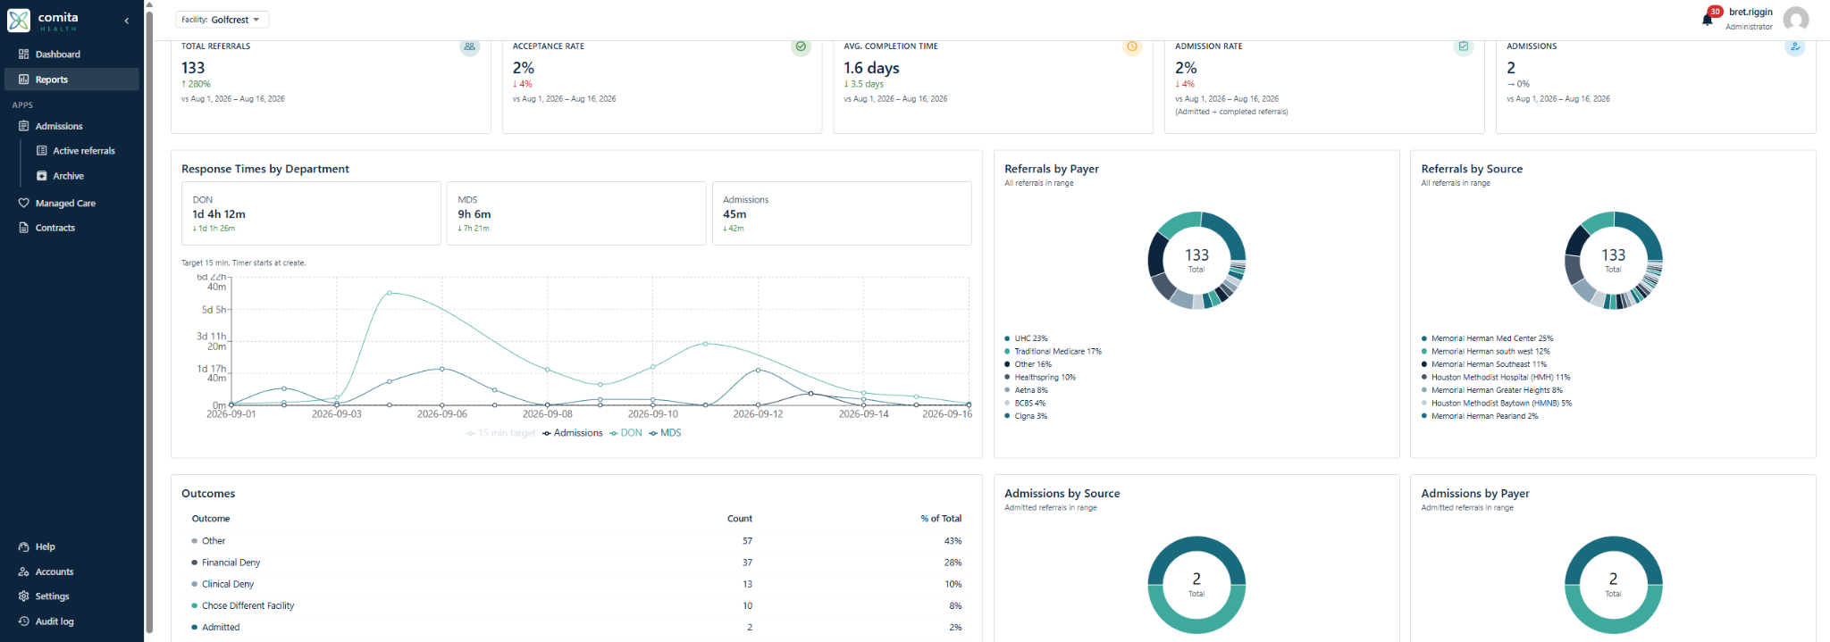Click the Managed Care heart icon
Viewport: 1830px width, 642px height.
point(24,203)
